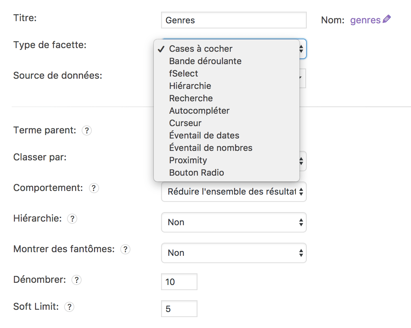Choose Éventail de dates as facet type
Viewport: 411px width, 328px height.
[x=204, y=135]
